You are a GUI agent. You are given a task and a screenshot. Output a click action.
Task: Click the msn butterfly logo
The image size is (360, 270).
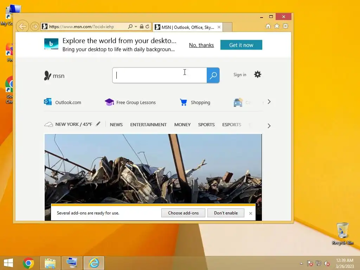[x=54, y=76]
